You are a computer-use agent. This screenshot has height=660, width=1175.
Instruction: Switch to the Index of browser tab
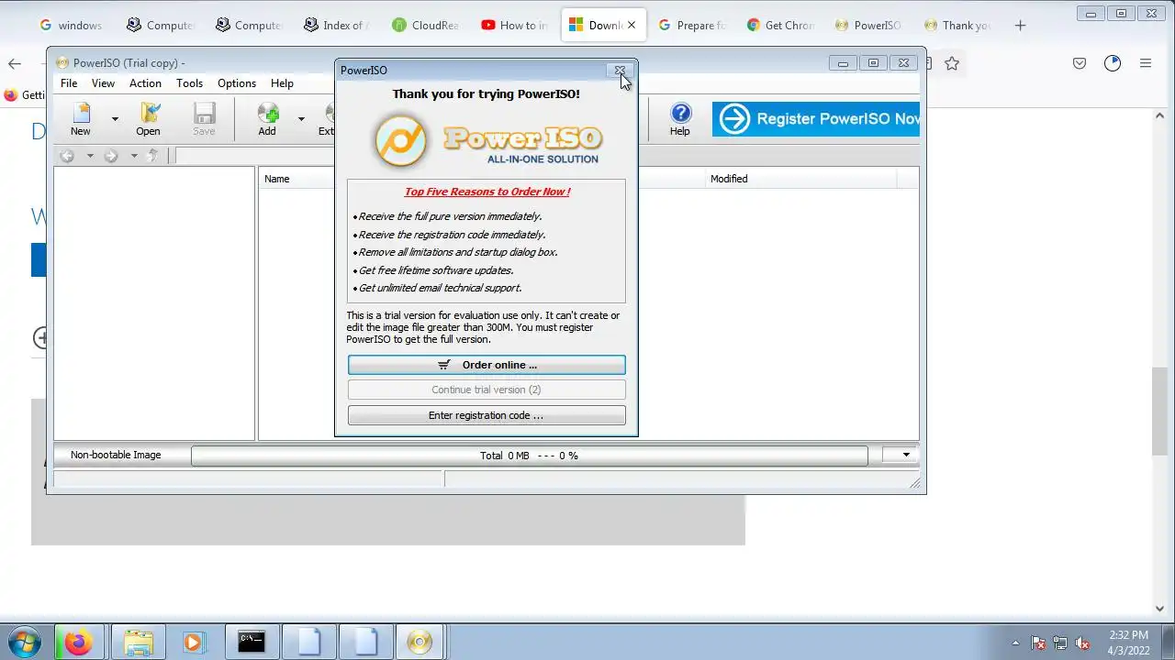(x=334, y=25)
